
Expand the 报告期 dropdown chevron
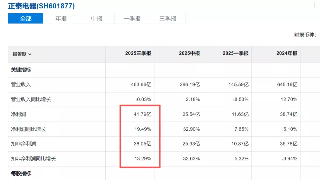click(30, 54)
